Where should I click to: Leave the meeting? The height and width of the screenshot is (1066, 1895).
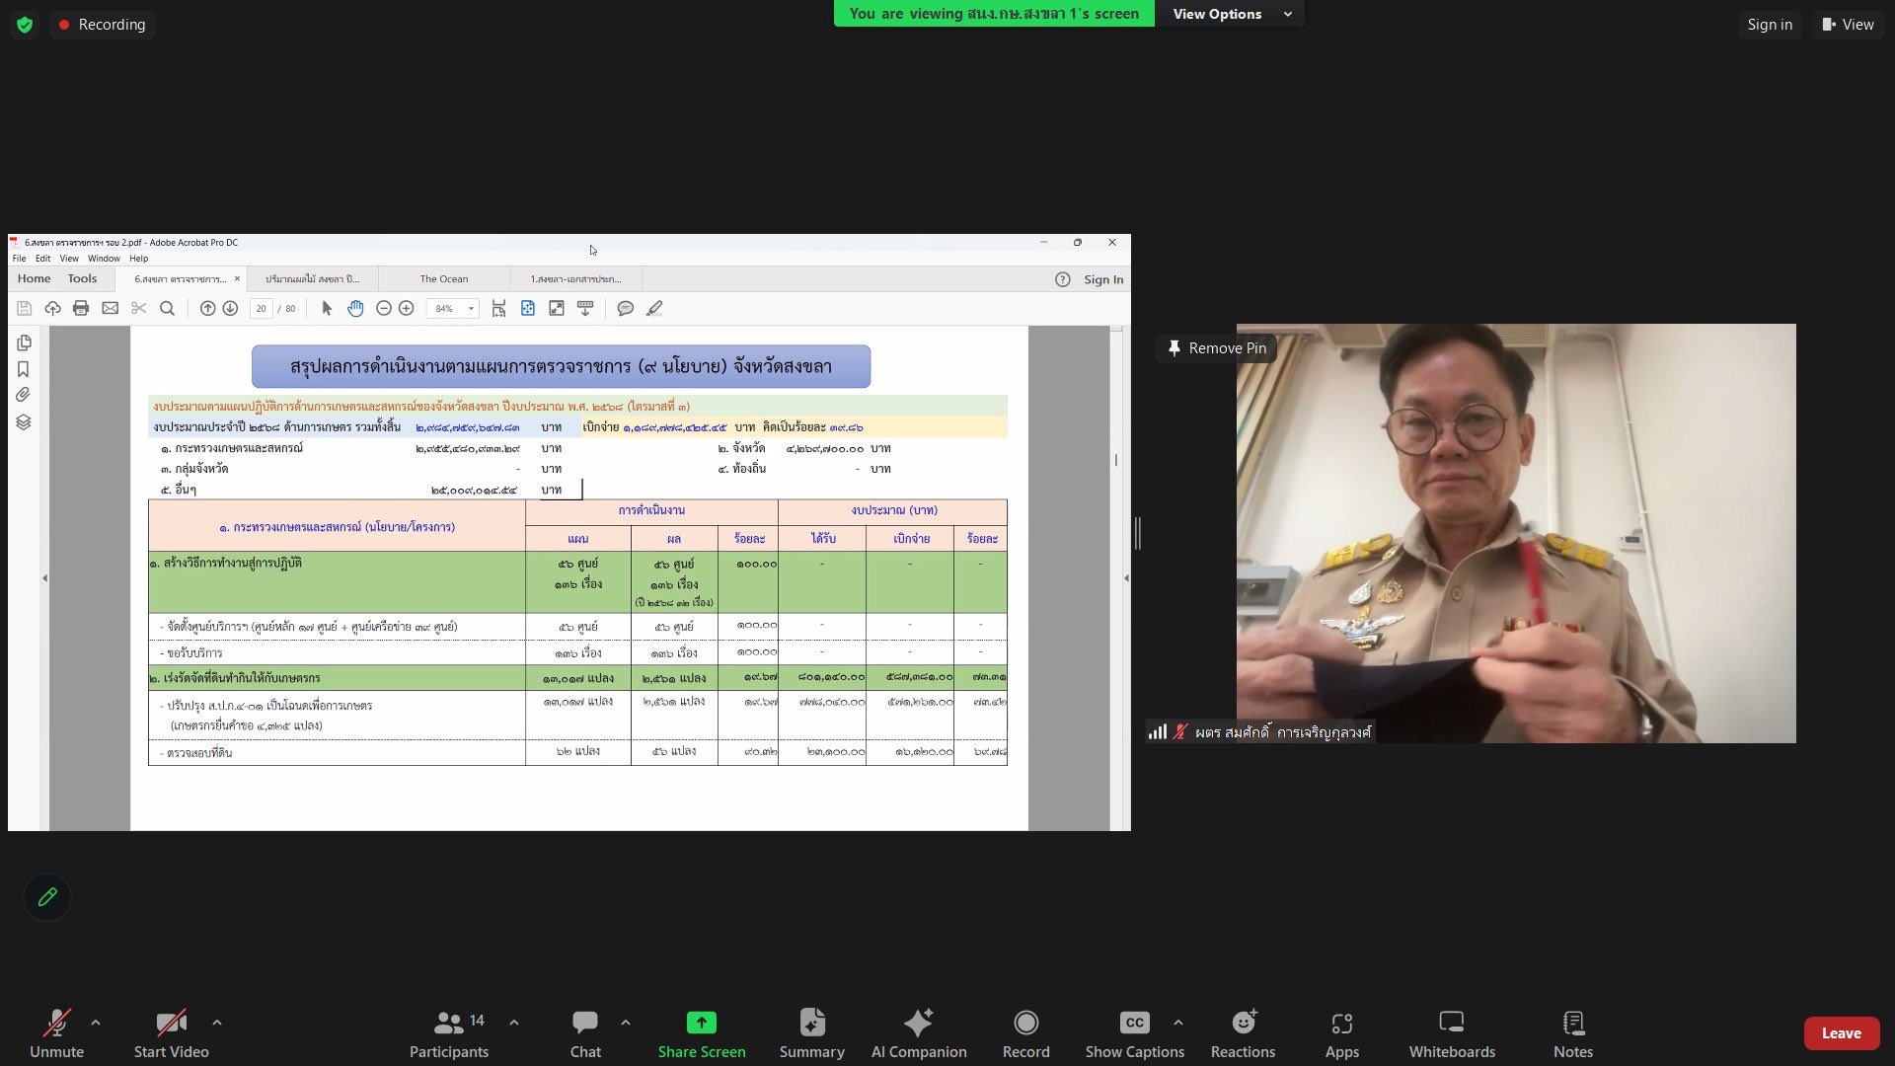[1841, 1033]
